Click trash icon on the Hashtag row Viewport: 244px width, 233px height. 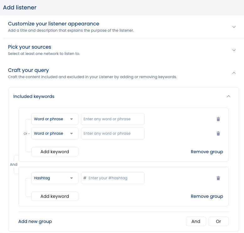tap(218, 178)
